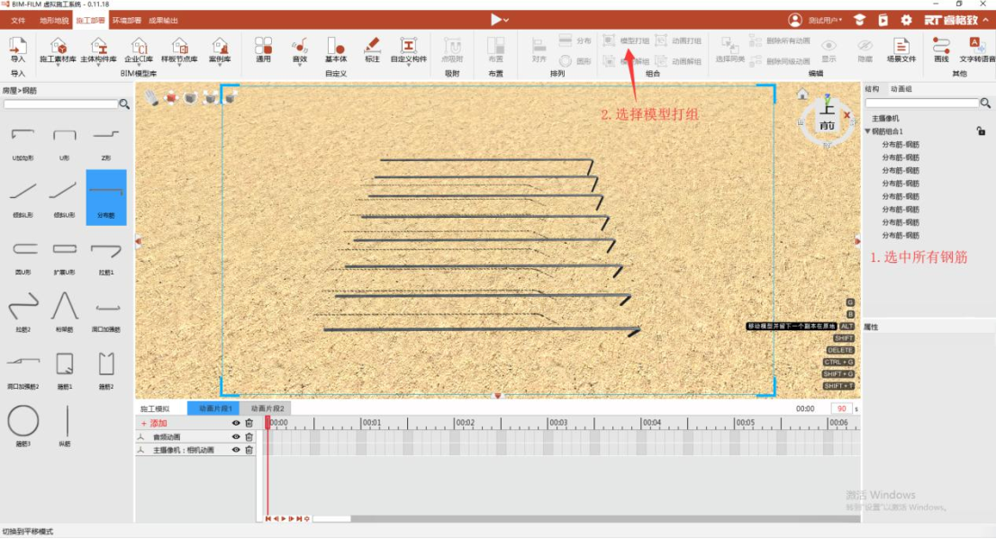Switch to the 动画组 tab
Viewport: 996px width, 539px height.
(x=901, y=89)
